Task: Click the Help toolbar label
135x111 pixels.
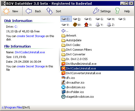Action: tap(127, 11)
